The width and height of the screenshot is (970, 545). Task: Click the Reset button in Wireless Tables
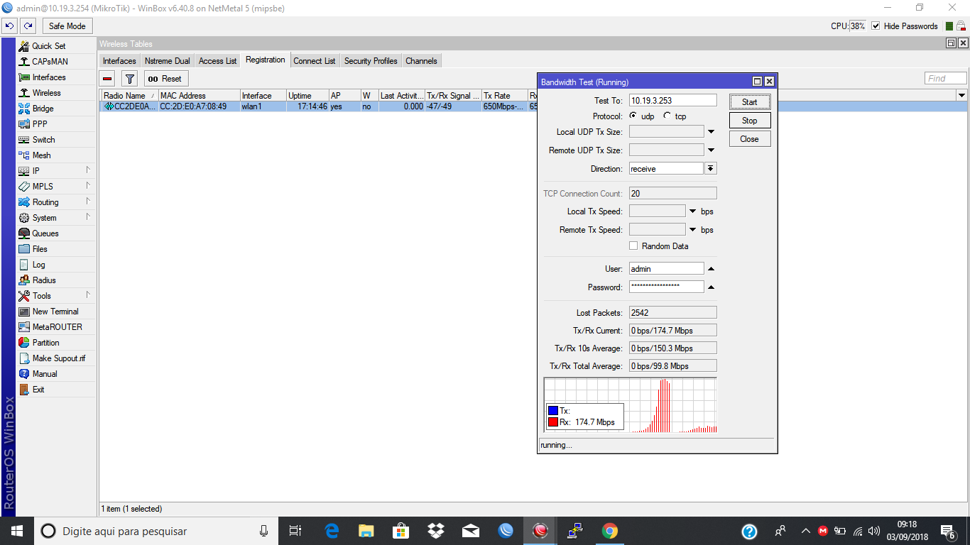click(166, 79)
